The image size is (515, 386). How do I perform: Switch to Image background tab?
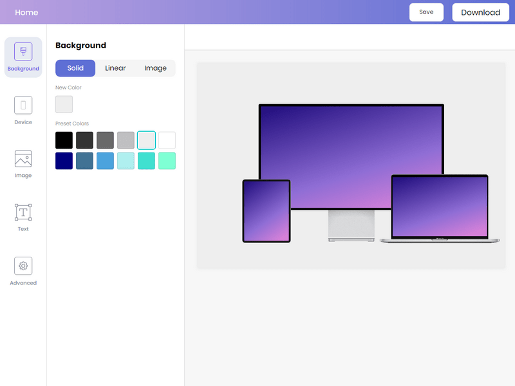155,68
